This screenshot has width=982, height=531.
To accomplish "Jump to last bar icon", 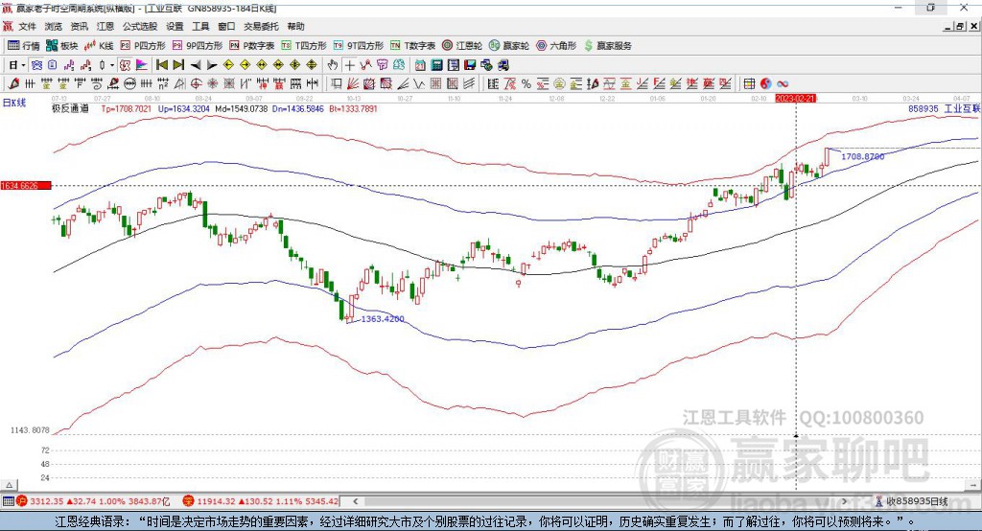I will pos(178,65).
